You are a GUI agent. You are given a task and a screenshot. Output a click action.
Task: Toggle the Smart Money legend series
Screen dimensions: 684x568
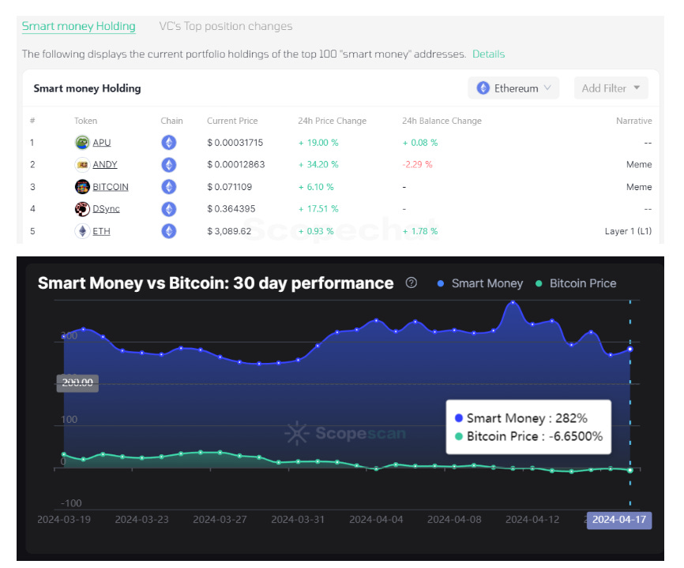click(480, 283)
